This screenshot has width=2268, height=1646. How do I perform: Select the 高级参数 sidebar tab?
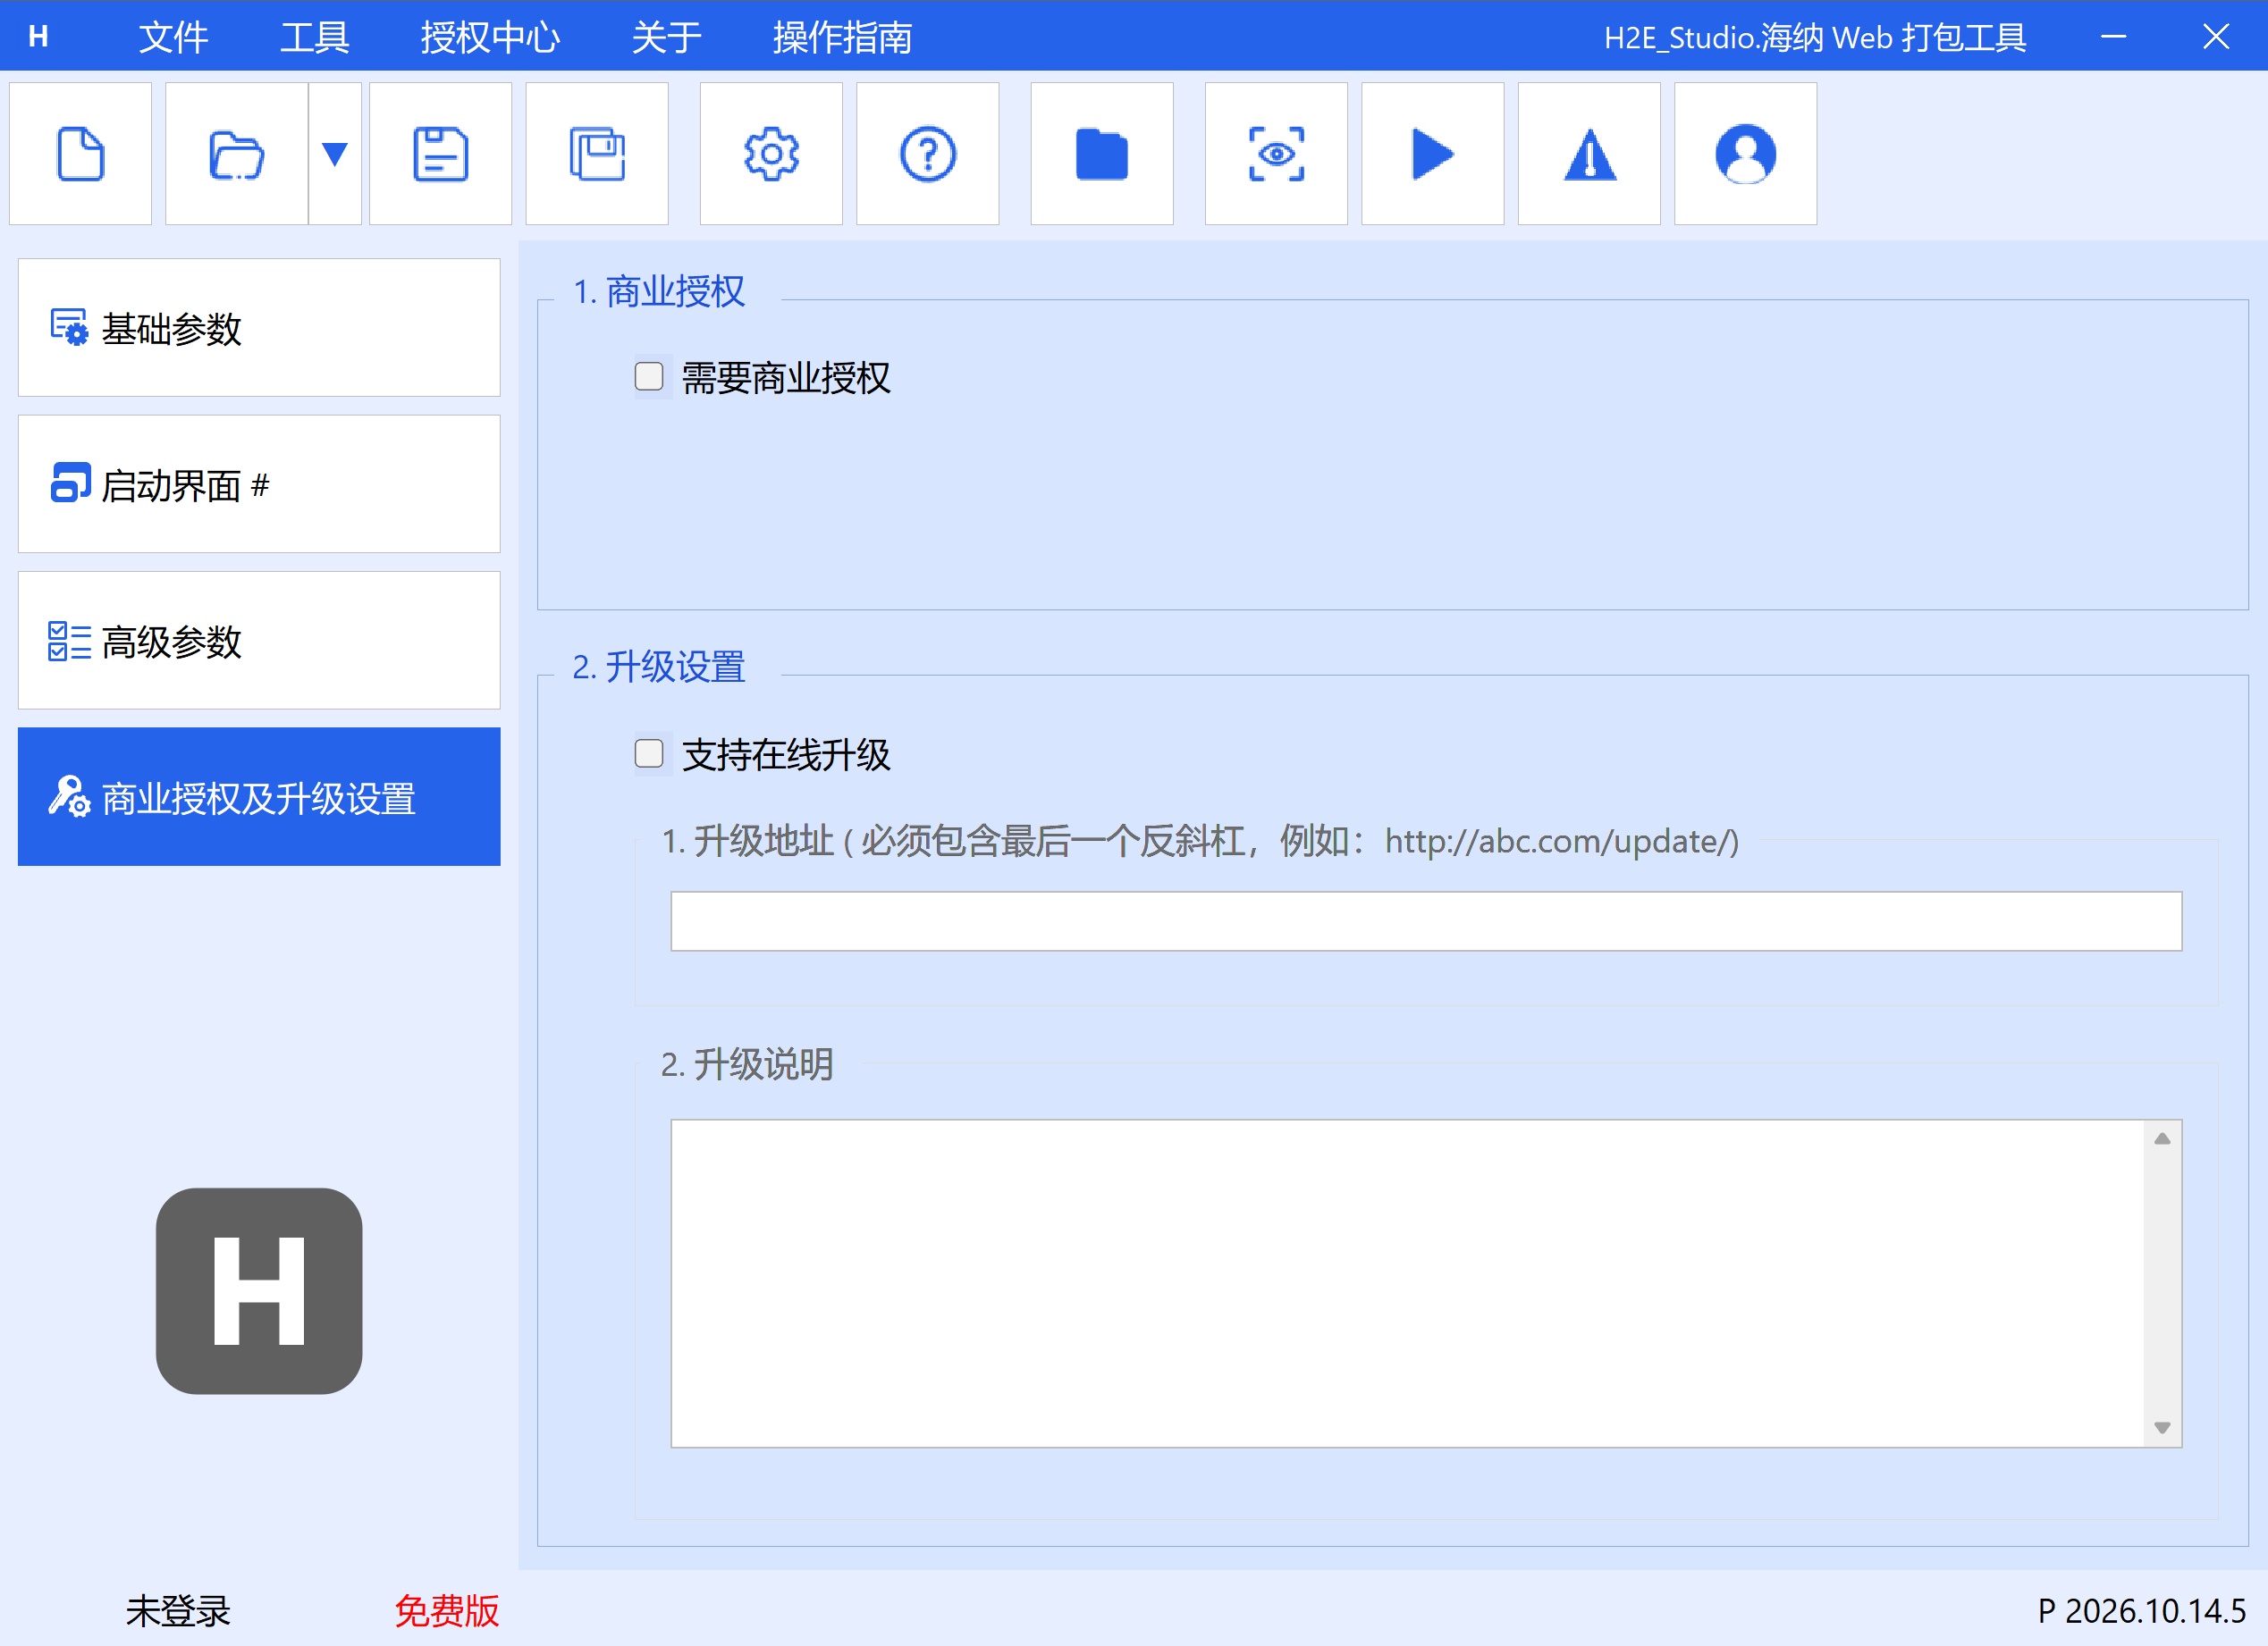259,641
